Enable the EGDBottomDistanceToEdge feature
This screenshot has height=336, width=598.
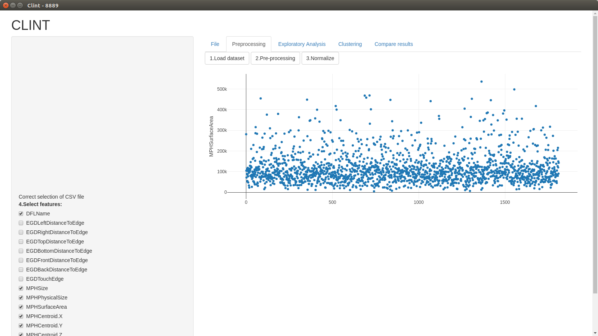coord(21,251)
